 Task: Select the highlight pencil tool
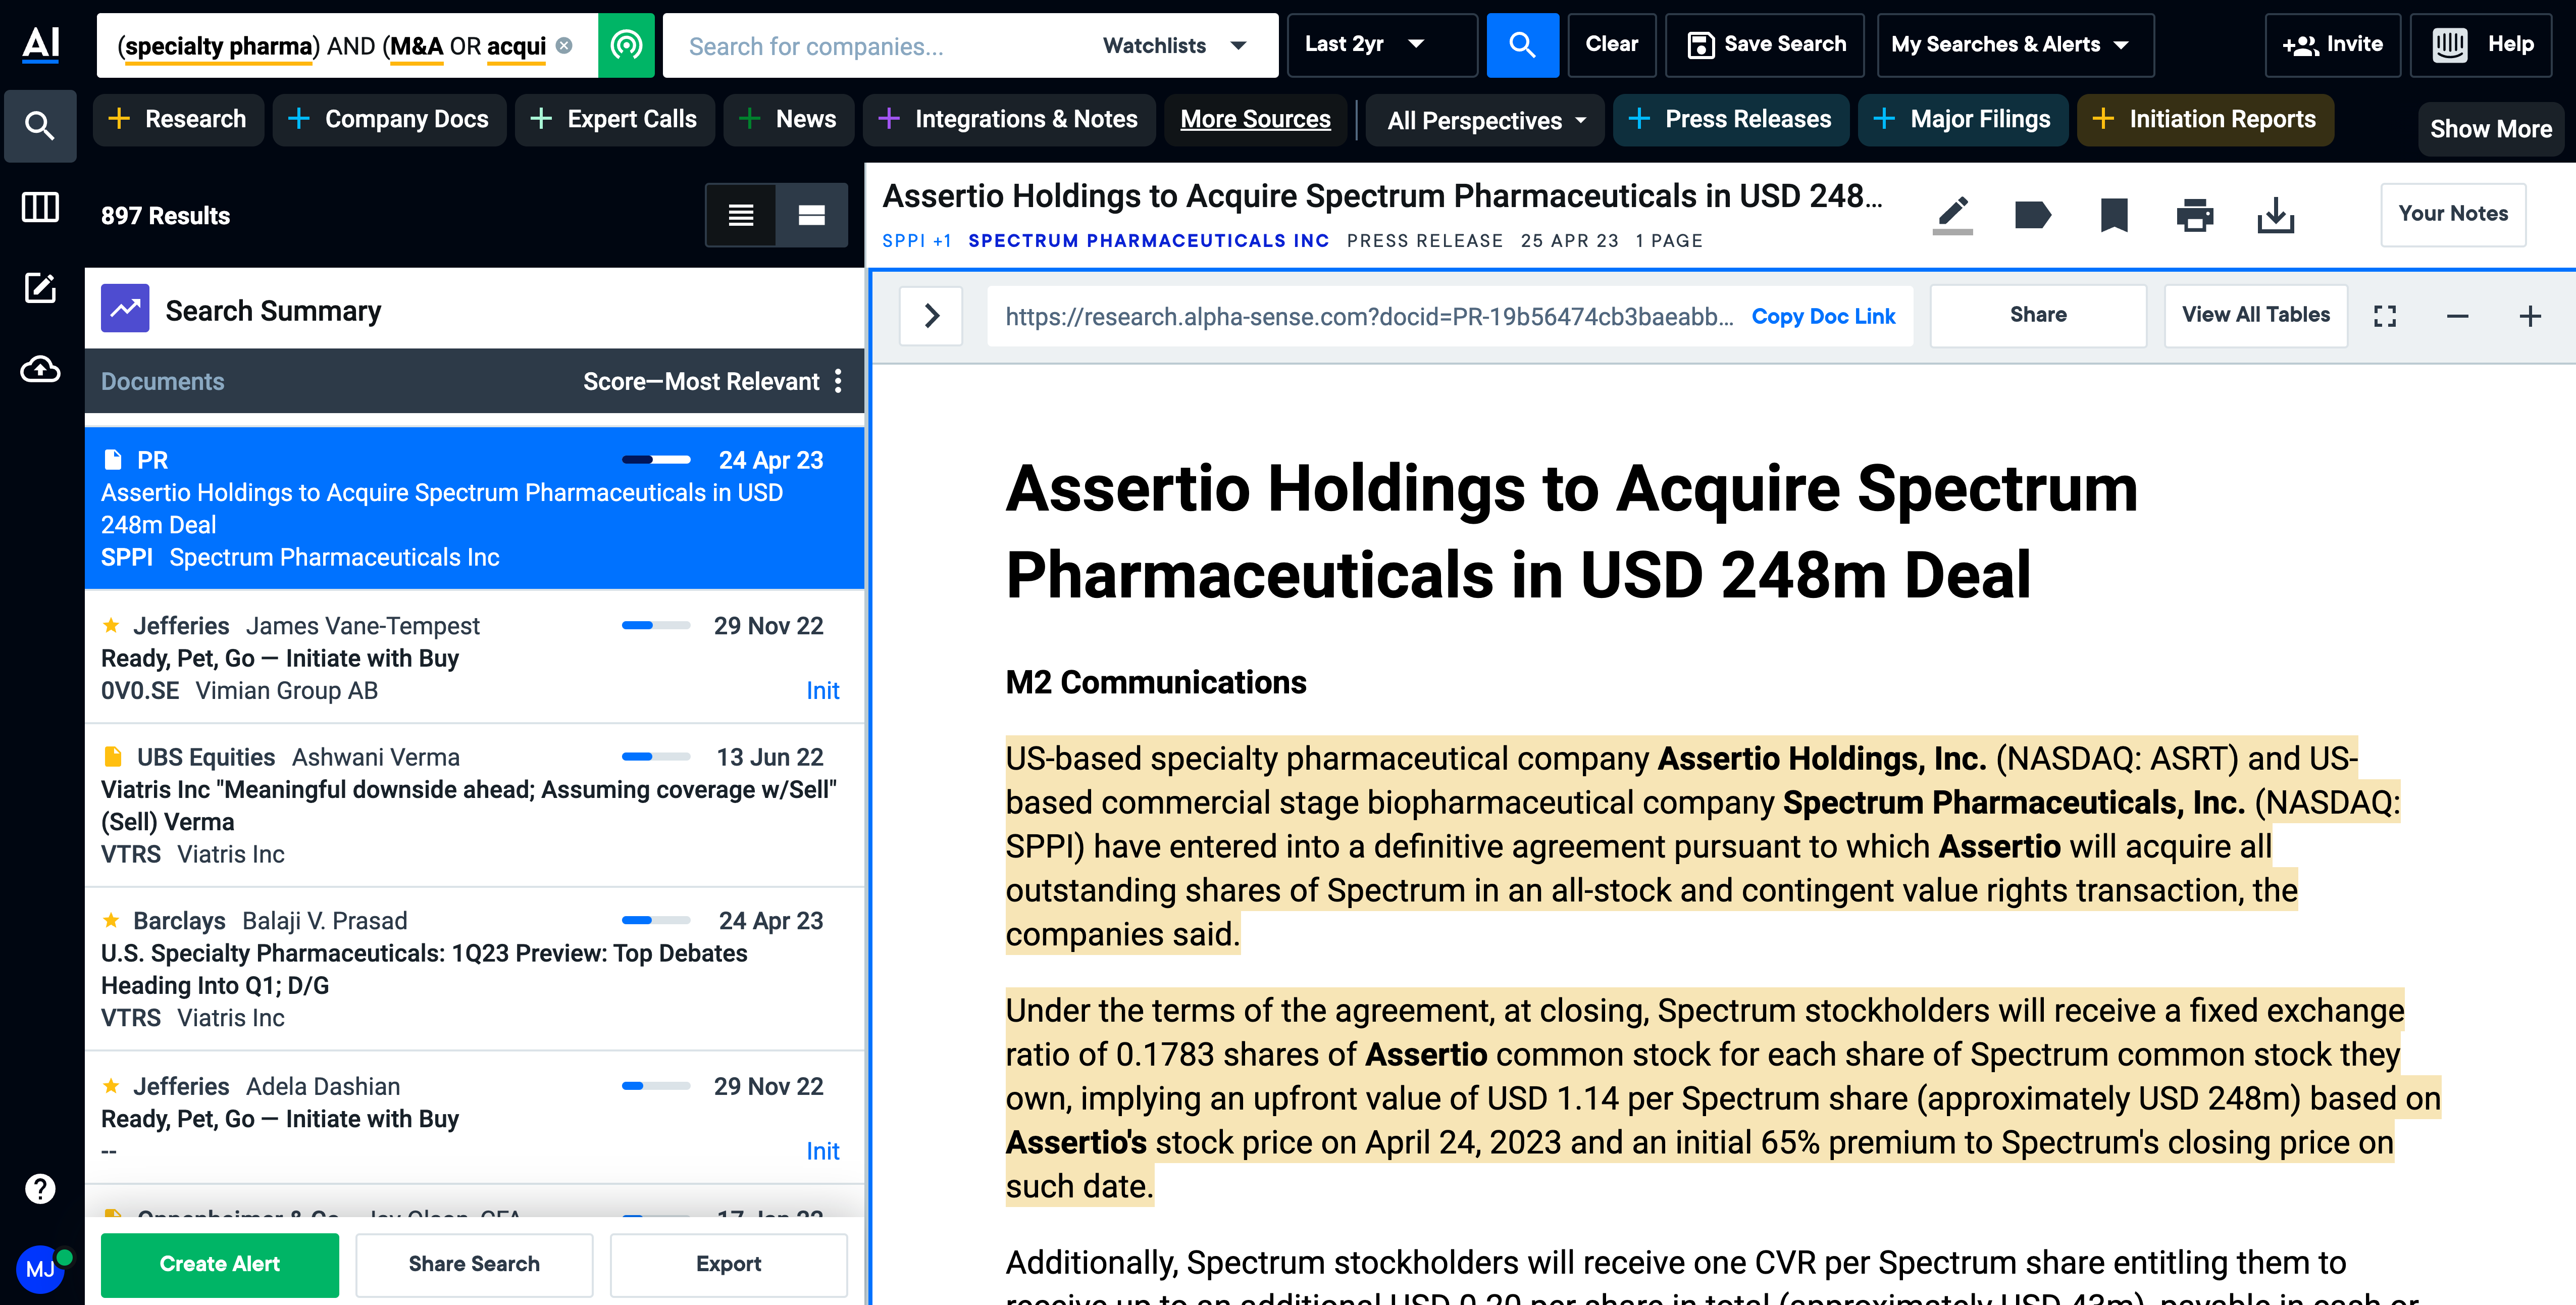1952,215
